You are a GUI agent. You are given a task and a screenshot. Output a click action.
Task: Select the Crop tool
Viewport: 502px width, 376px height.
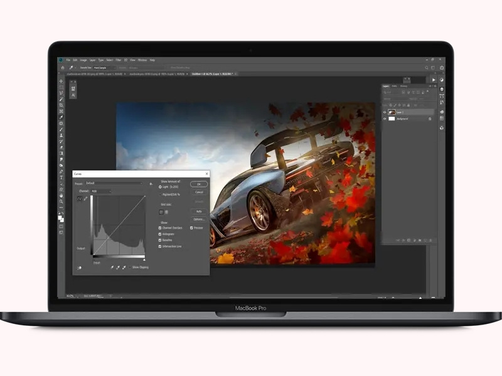coord(61,105)
